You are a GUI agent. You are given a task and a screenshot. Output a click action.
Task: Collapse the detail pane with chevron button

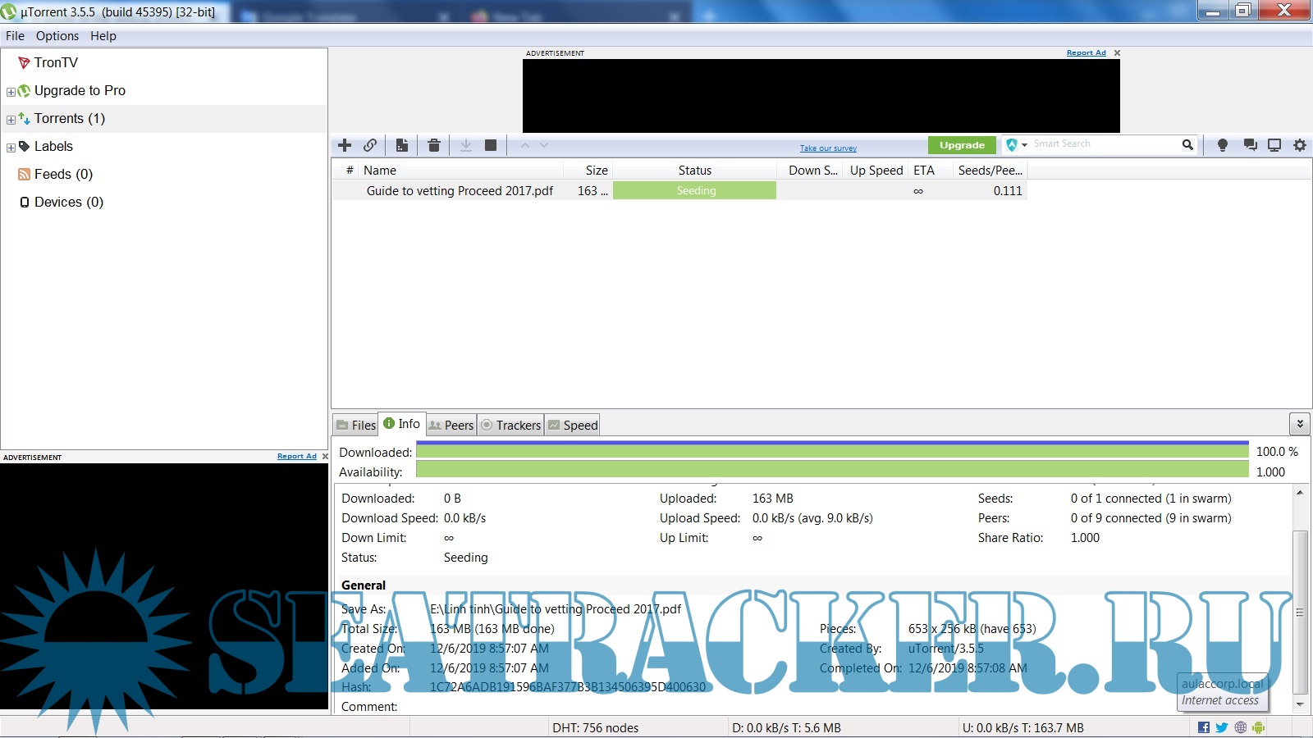[1299, 424]
